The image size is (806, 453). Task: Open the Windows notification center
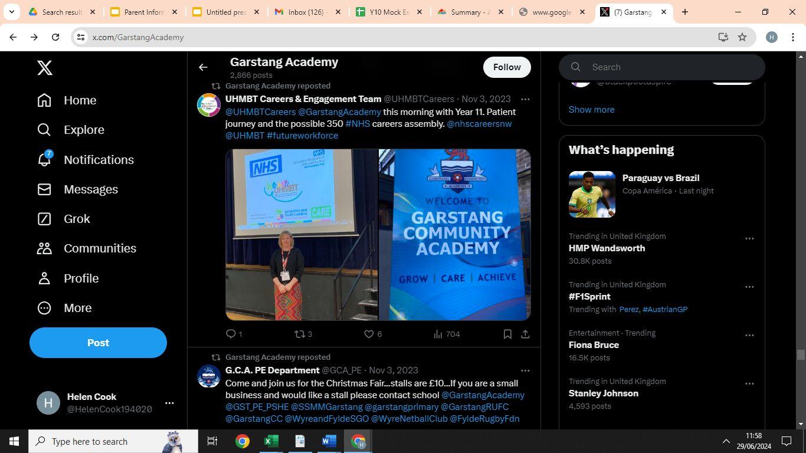click(x=786, y=441)
